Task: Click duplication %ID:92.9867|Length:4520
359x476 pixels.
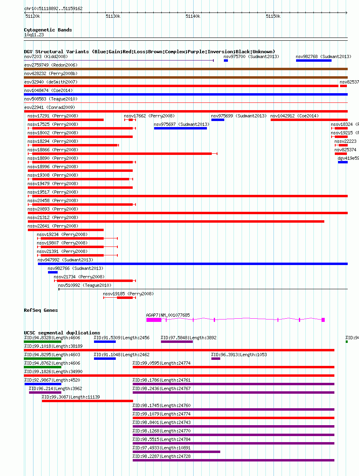Action: [x=43, y=384]
